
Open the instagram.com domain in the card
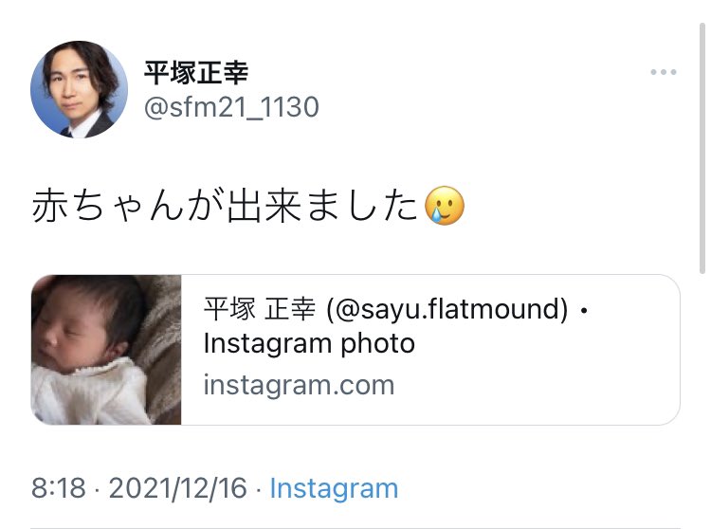click(x=299, y=385)
